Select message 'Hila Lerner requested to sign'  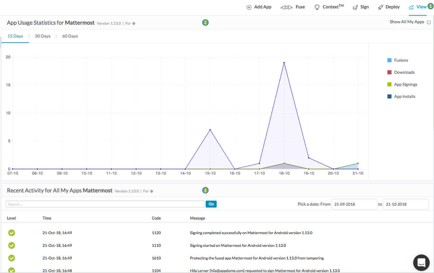265,271
